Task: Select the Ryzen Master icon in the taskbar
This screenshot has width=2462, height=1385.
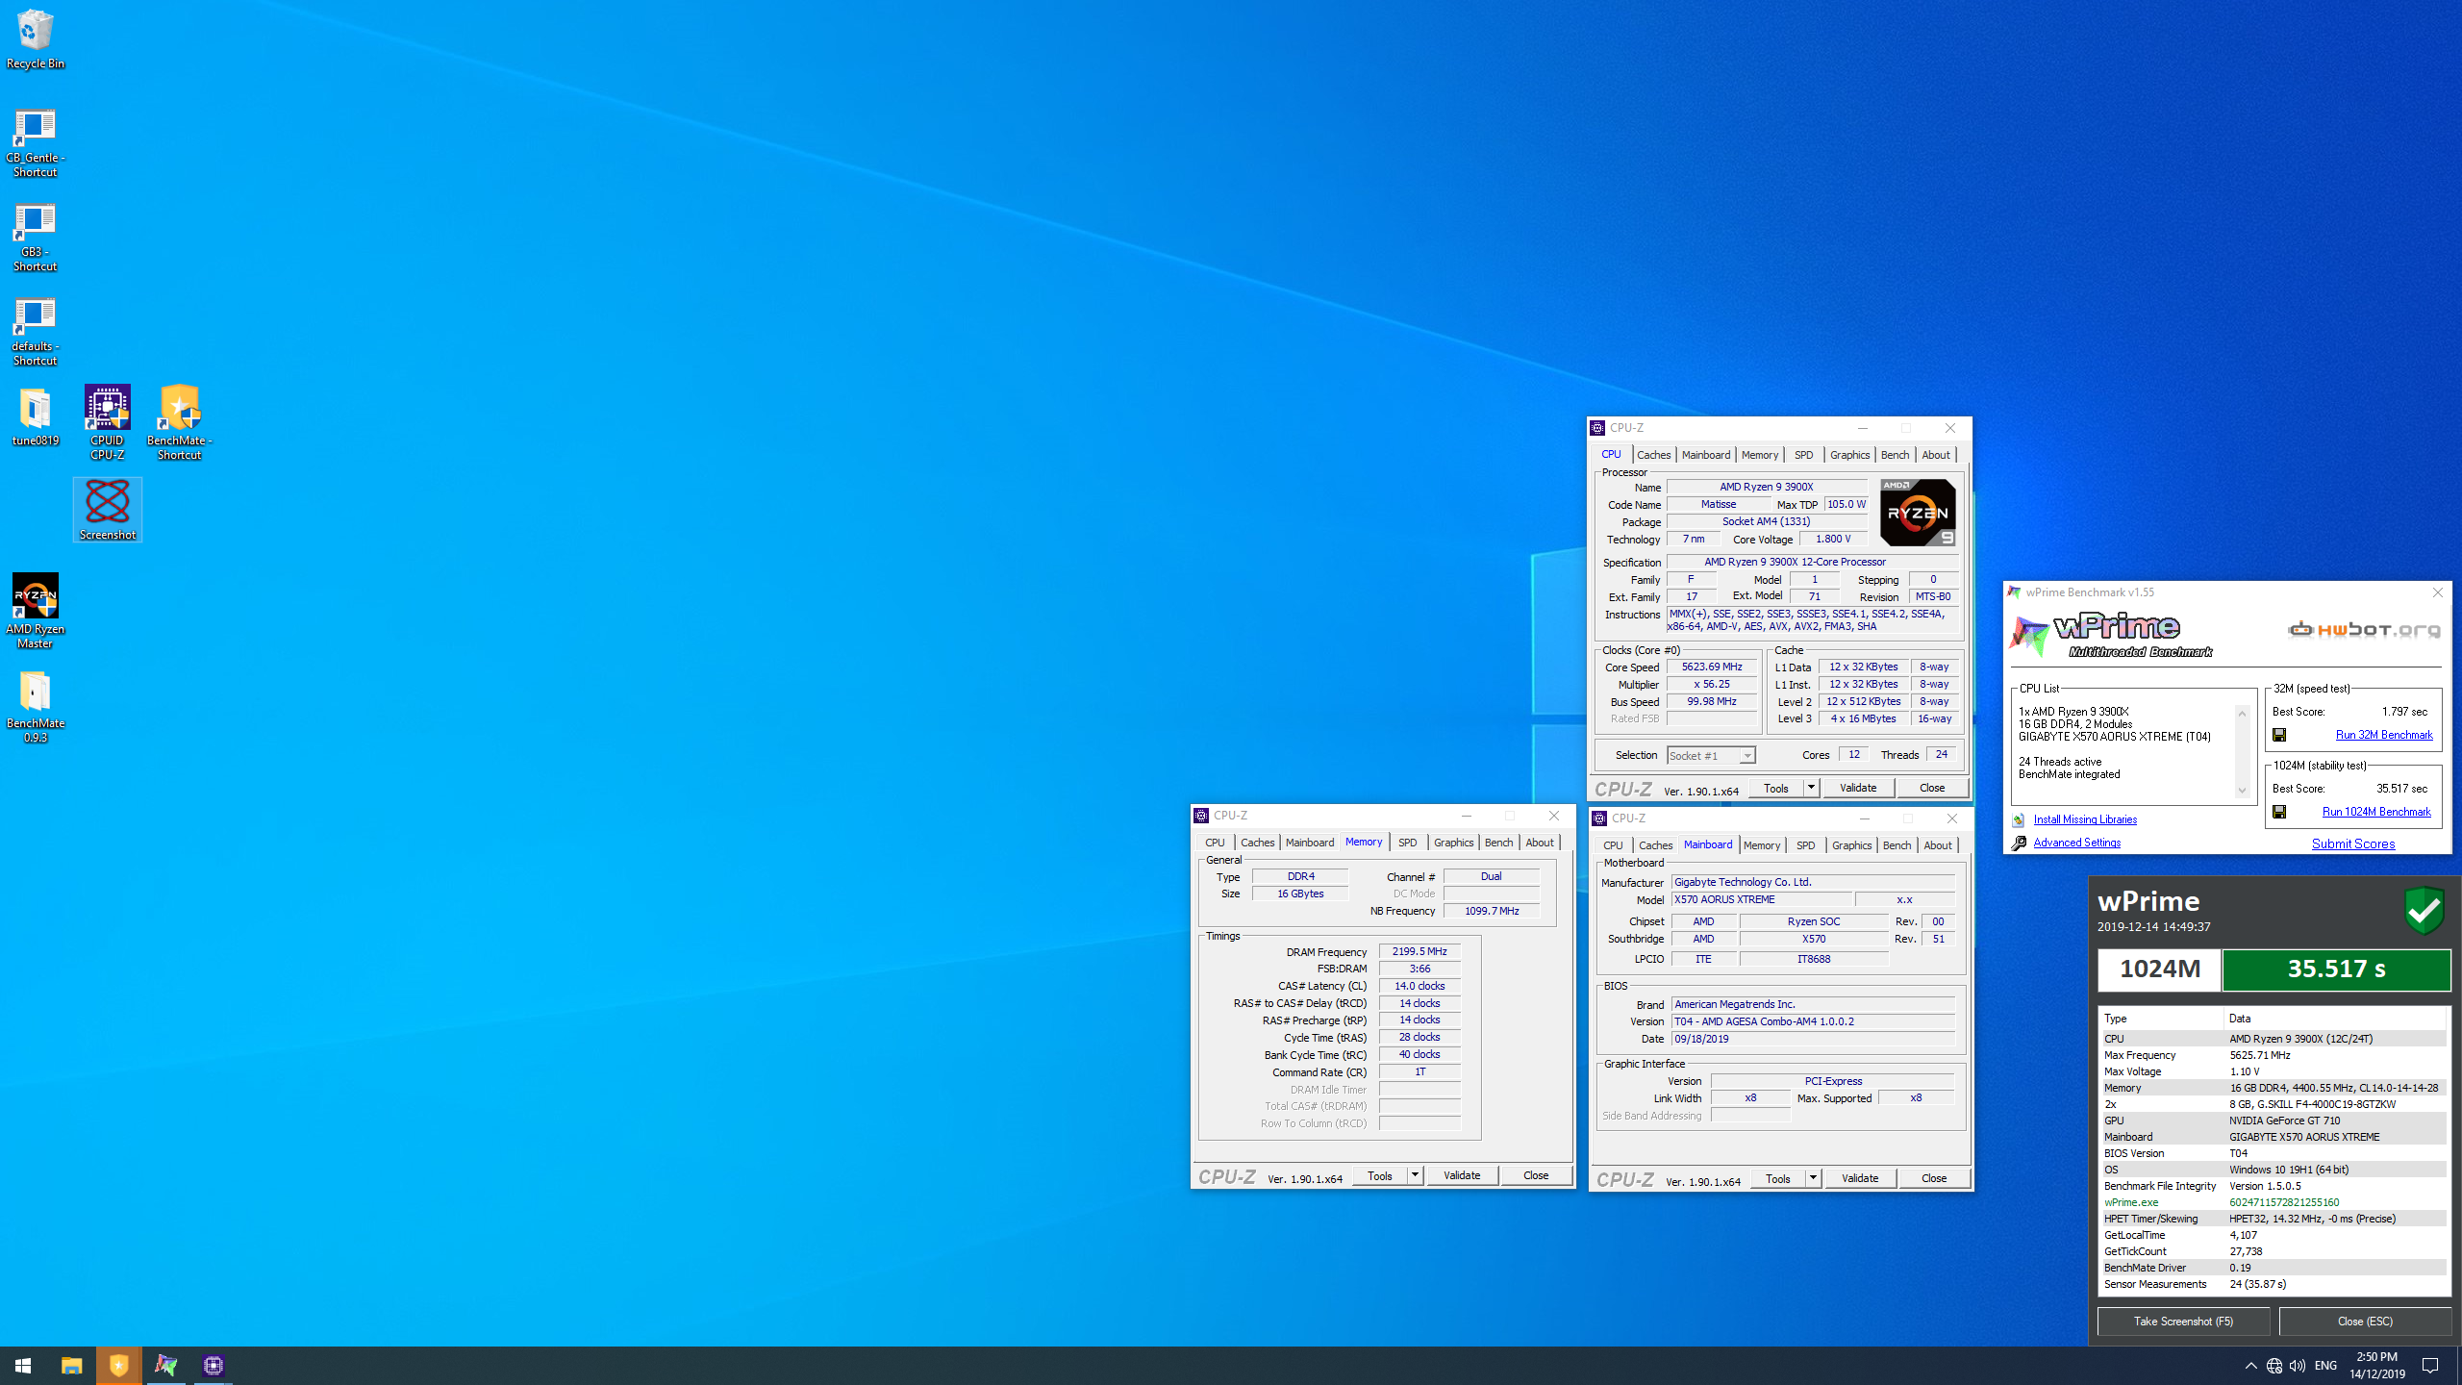Action: click(x=165, y=1365)
